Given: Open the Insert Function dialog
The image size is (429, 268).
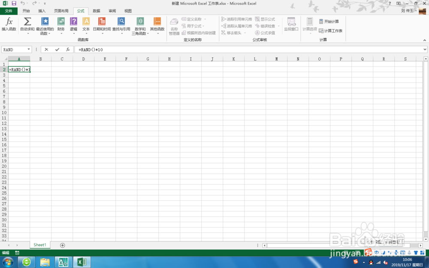Looking at the screenshot, I should [9, 24].
